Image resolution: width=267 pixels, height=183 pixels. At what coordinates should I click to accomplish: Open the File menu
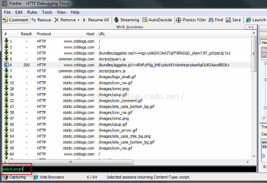coord(7,12)
